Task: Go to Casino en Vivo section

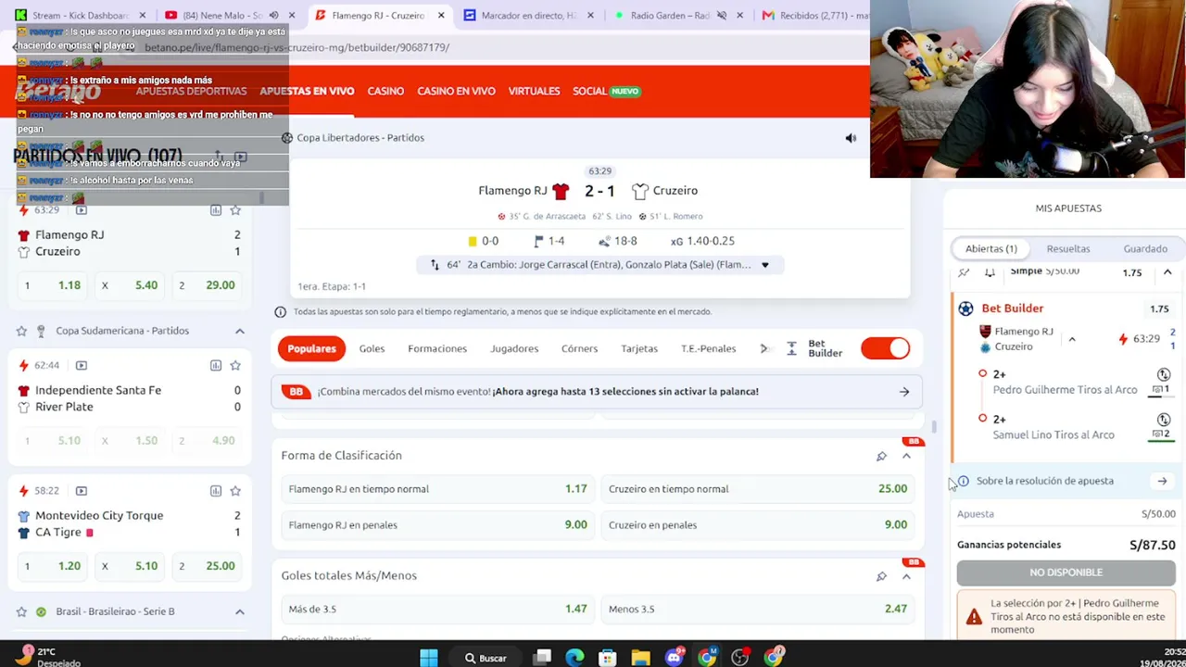Action: (x=456, y=91)
